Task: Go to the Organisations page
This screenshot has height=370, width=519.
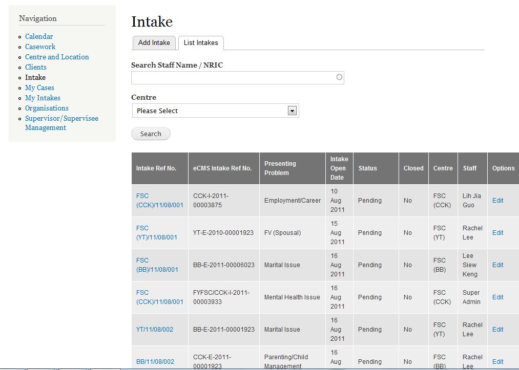Action: click(47, 108)
